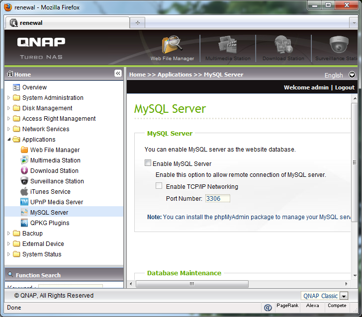This screenshot has height=317, width=362.
Task: Select iTunes Service in the sidebar
Action: tap(50, 192)
